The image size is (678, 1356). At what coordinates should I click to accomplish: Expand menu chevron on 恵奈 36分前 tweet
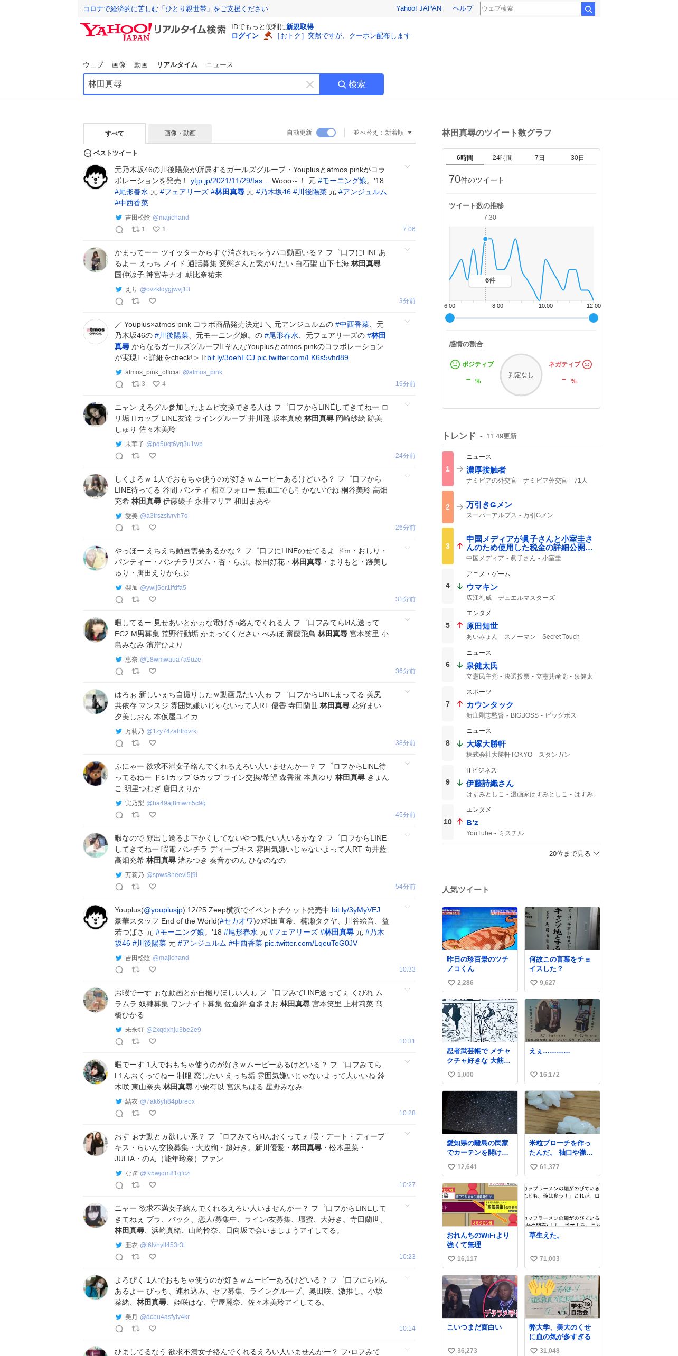tap(407, 620)
